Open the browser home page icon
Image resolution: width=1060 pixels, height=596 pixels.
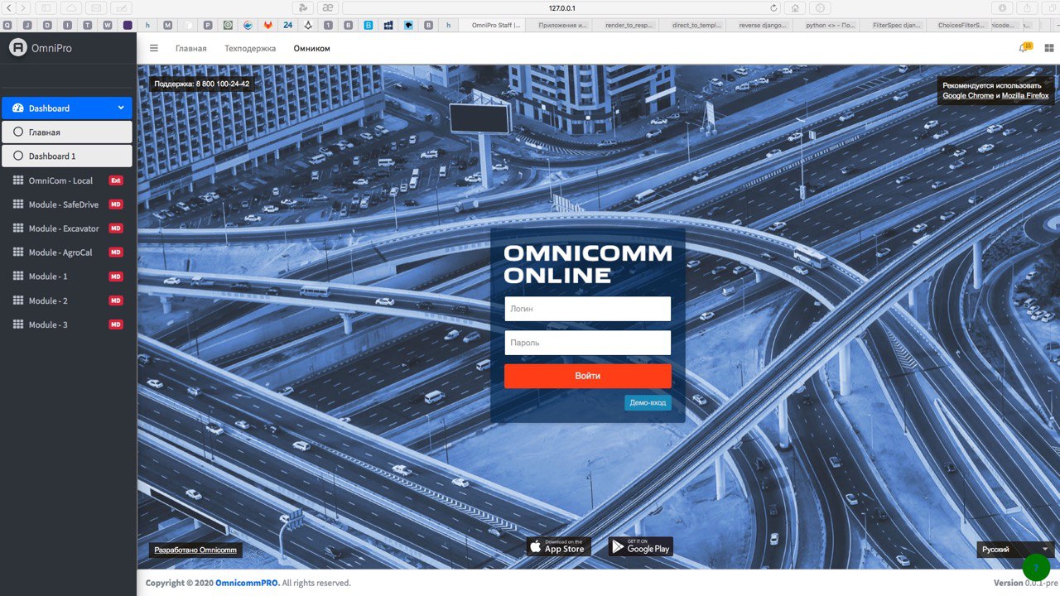pyautogui.click(x=795, y=7)
